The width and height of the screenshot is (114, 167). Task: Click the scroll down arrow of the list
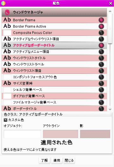pos(110,109)
